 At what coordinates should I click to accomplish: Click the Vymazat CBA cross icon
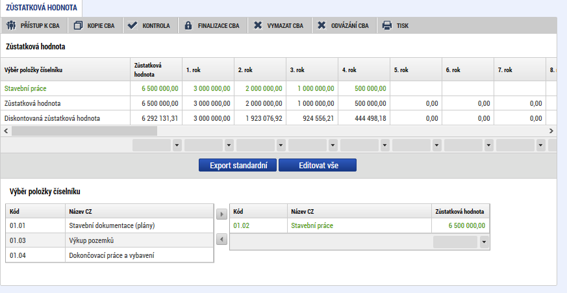click(258, 25)
